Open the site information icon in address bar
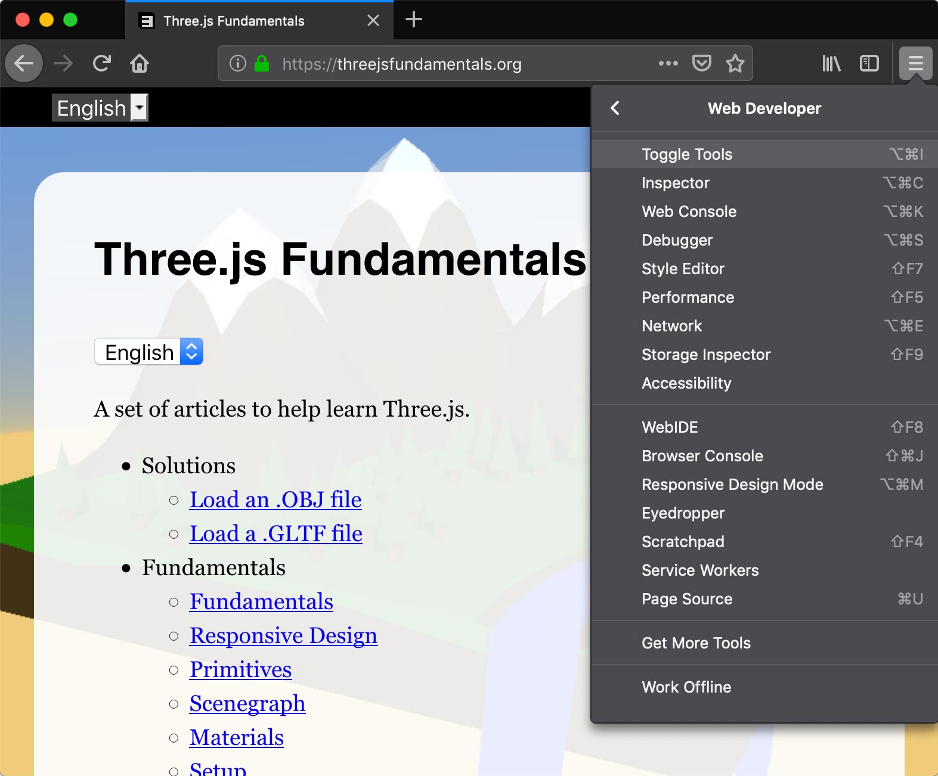 coord(238,63)
